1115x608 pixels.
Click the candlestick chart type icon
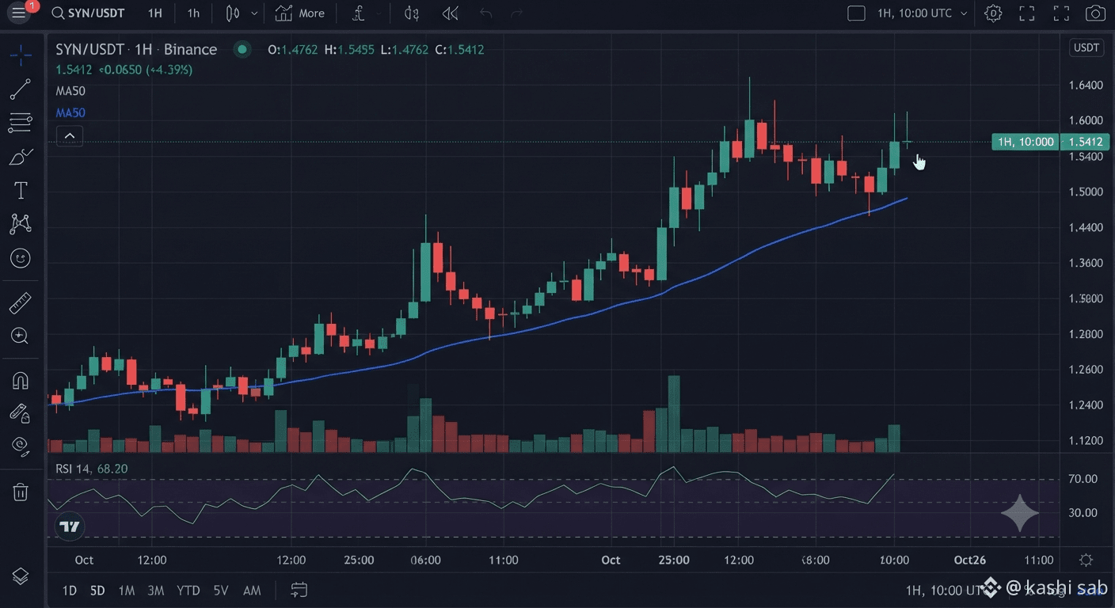point(232,13)
